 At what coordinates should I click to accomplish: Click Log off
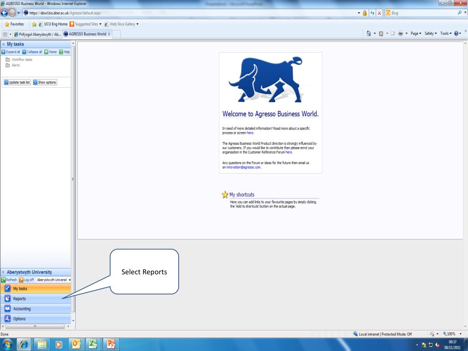pyautogui.click(x=26, y=280)
